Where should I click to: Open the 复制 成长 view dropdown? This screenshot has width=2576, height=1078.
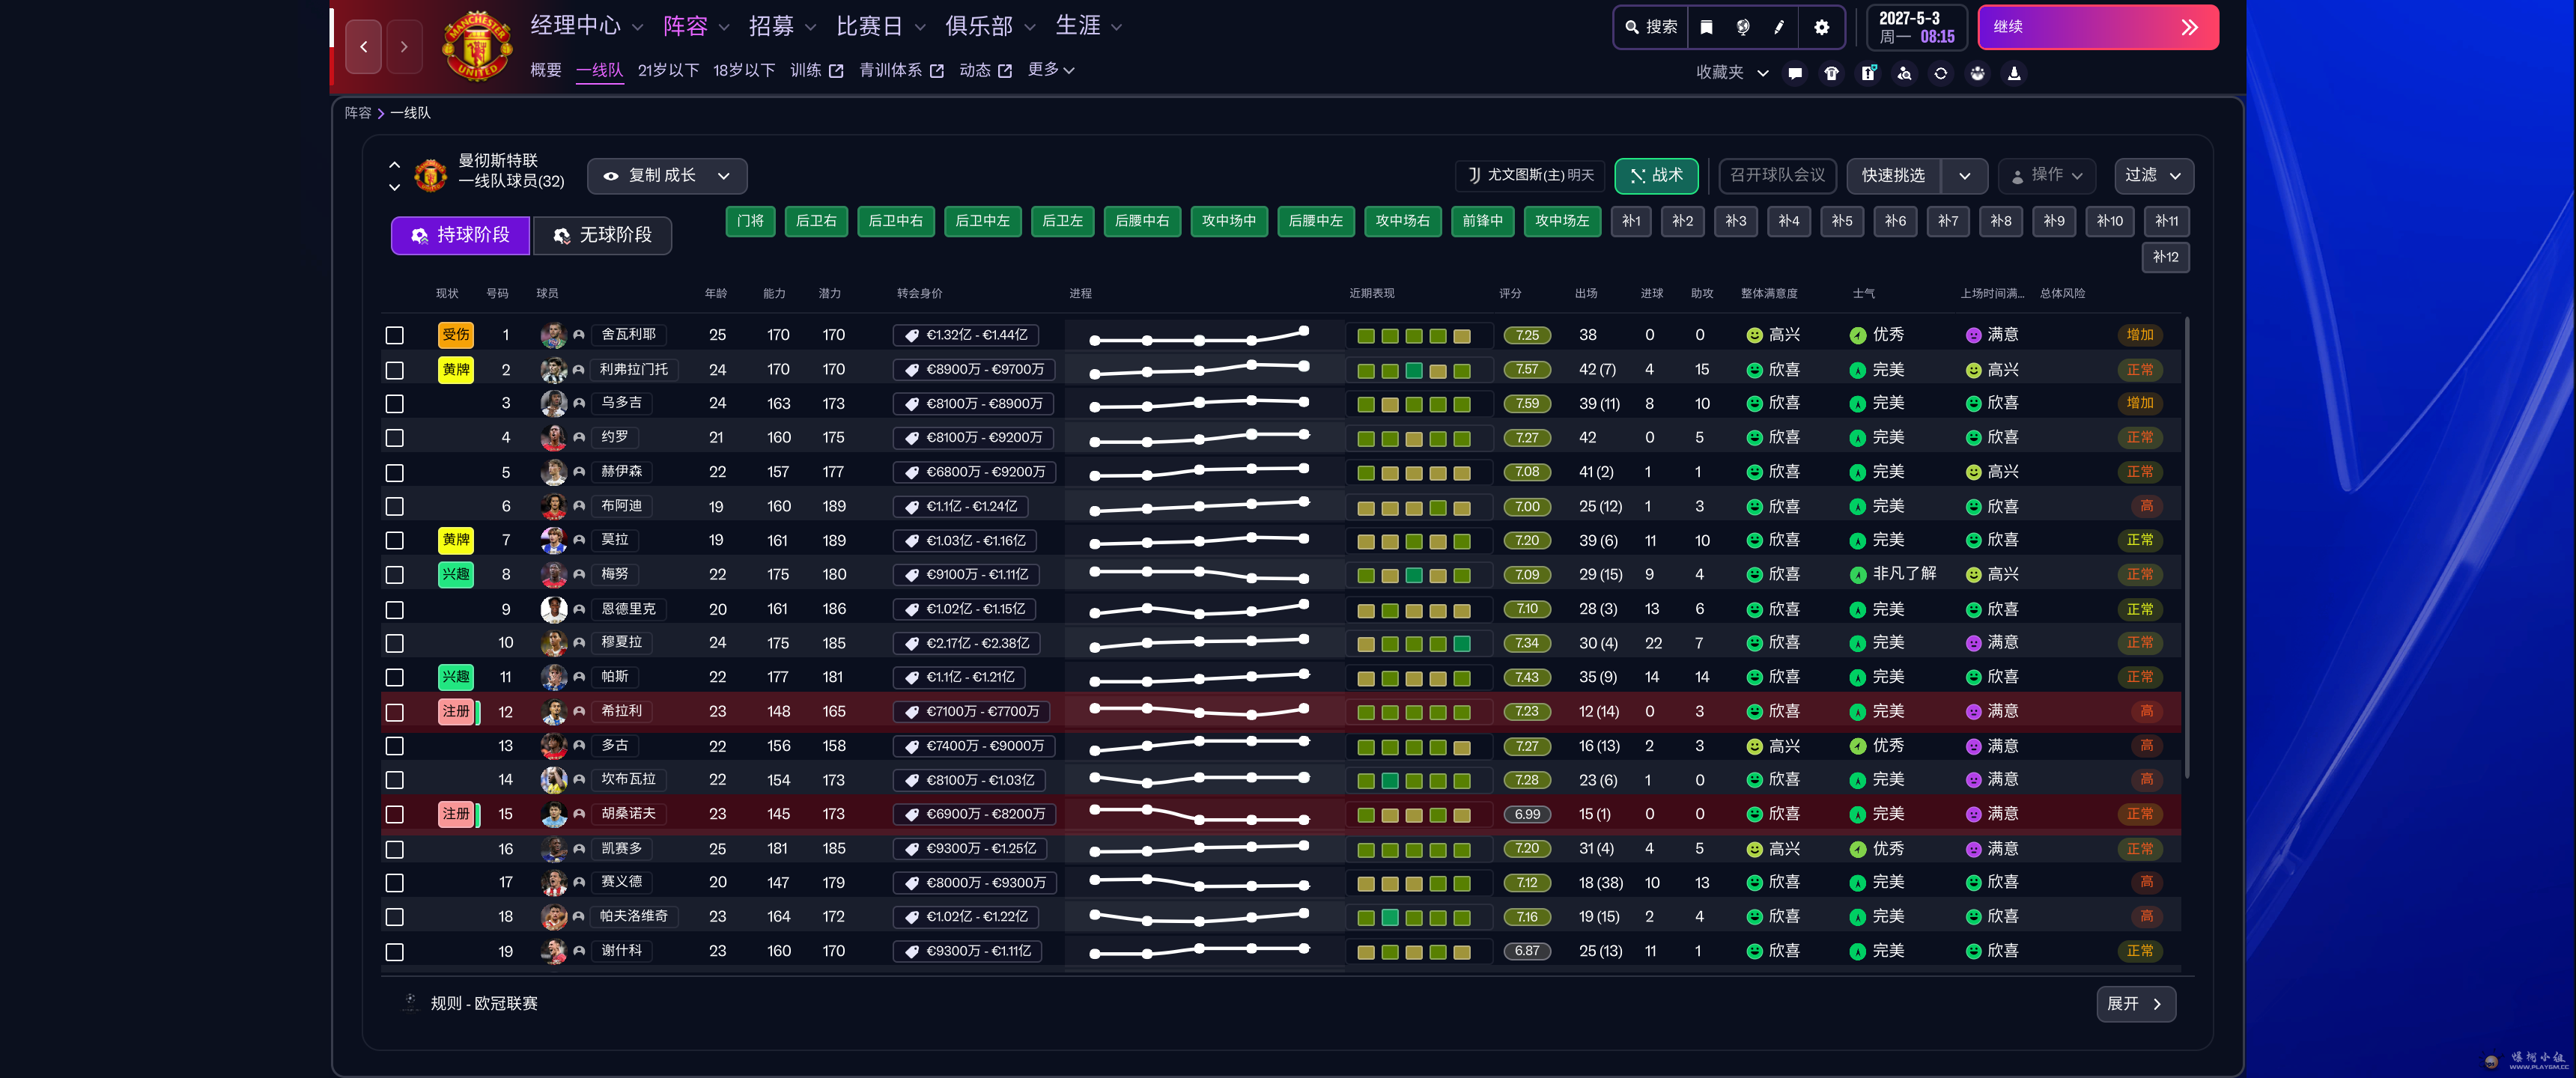pos(667,176)
